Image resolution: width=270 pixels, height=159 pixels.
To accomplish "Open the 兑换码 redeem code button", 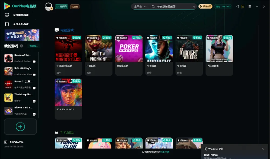I will tap(62, 6).
